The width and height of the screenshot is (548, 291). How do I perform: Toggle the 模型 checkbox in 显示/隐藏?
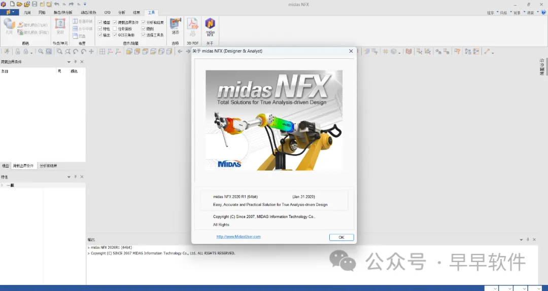[x=100, y=22]
